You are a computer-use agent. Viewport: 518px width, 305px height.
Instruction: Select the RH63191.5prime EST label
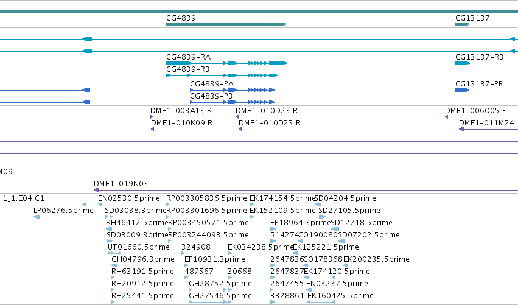coord(142,272)
